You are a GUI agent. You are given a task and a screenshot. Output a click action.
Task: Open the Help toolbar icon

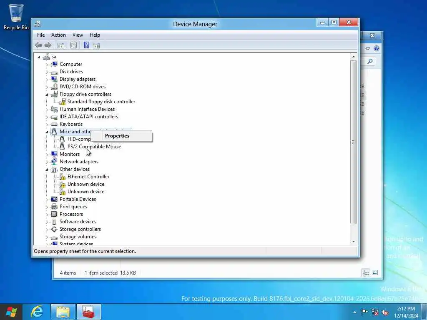click(86, 45)
